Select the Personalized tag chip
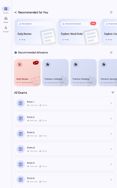This screenshot has height=188, width=117. click(x=35, y=24)
